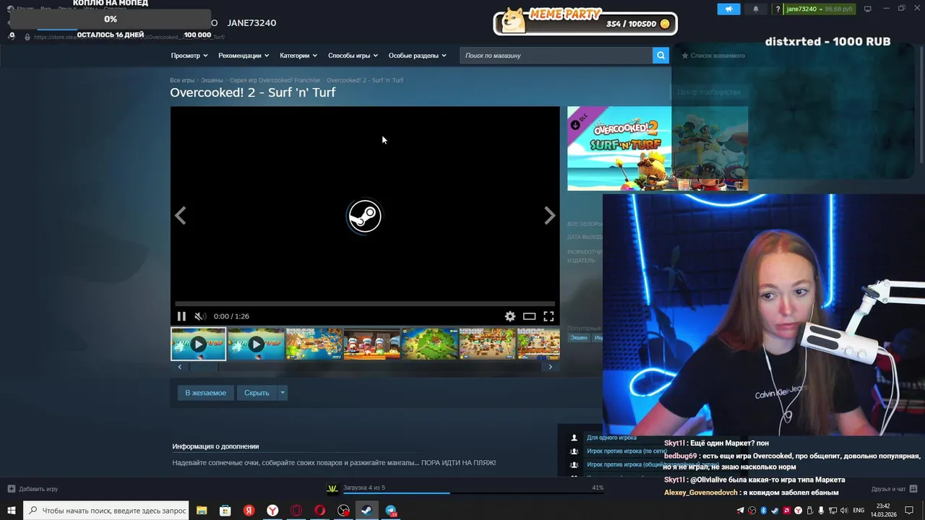Open Steam notifications bell
Image resolution: width=925 pixels, height=520 pixels.
click(x=756, y=9)
